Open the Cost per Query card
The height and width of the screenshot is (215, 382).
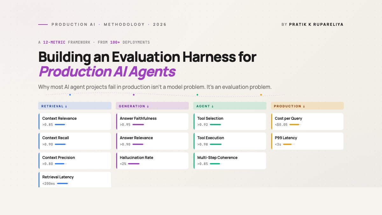tap(307, 121)
